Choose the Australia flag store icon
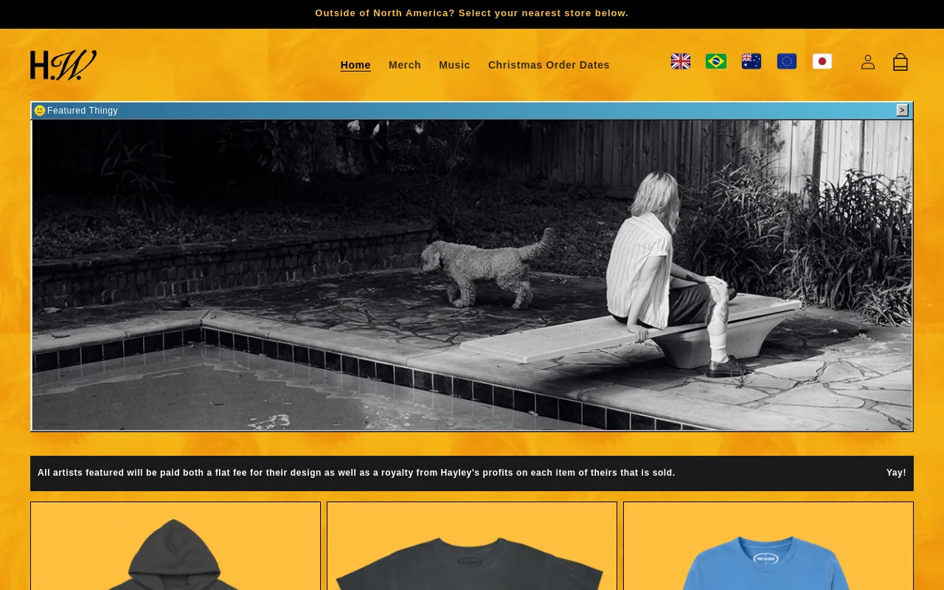Viewport: 944px width, 590px height. tap(752, 61)
